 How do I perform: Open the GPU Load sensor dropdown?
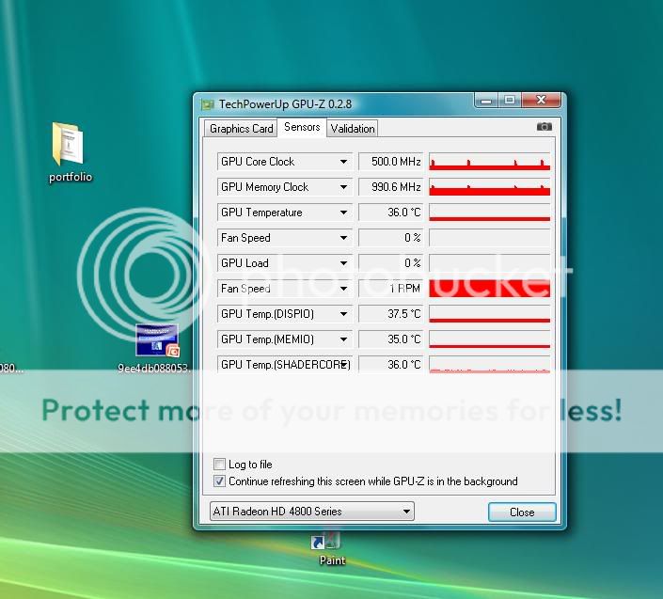click(343, 263)
